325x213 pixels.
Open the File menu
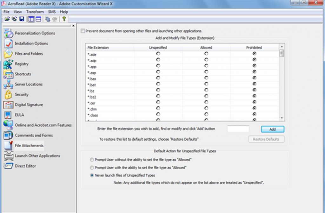coord(6,12)
